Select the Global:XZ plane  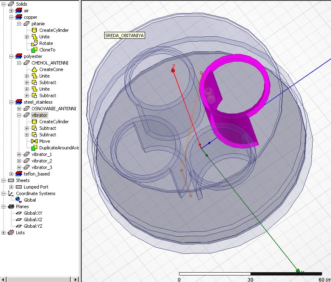[33, 220]
